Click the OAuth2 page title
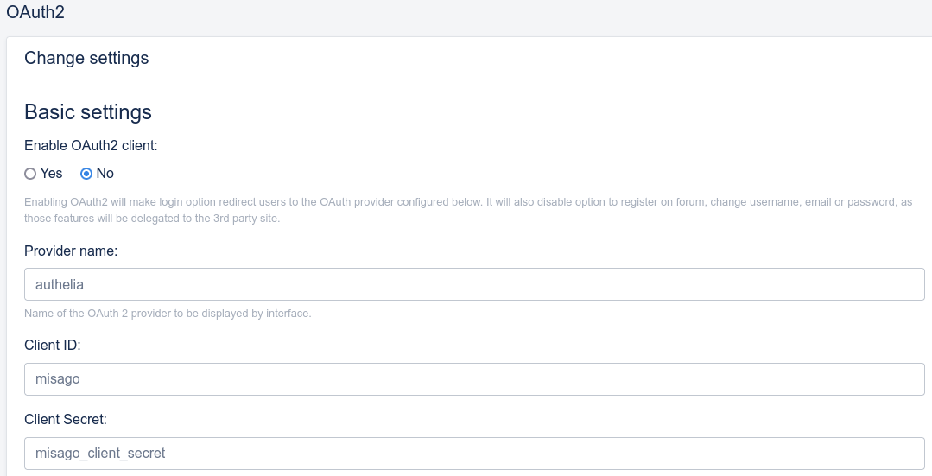 pos(35,13)
